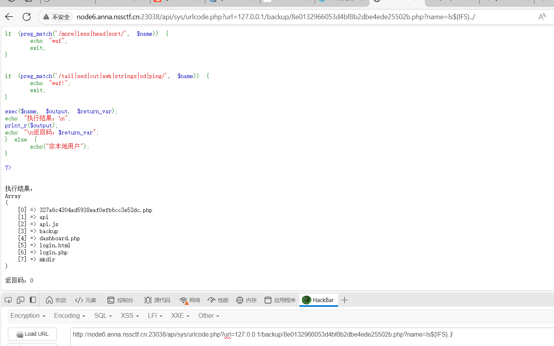This screenshot has width=554, height=346.
Task: Click the dashboard.php entry in output array
Action: [60, 238]
